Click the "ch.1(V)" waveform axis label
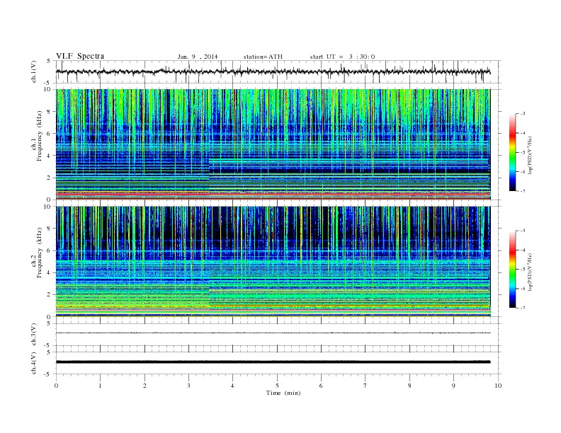 pyautogui.click(x=34, y=71)
